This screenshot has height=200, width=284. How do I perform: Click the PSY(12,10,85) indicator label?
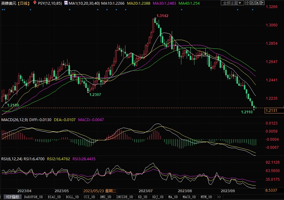50,3
